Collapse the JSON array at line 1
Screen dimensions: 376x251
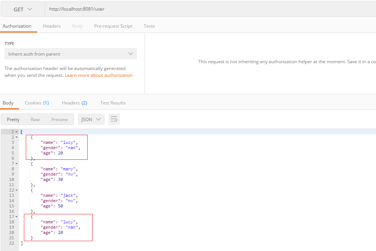[16, 132]
